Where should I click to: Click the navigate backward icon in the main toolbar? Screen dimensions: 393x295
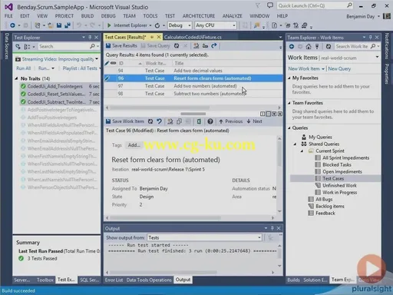pyautogui.click(x=12, y=25)
